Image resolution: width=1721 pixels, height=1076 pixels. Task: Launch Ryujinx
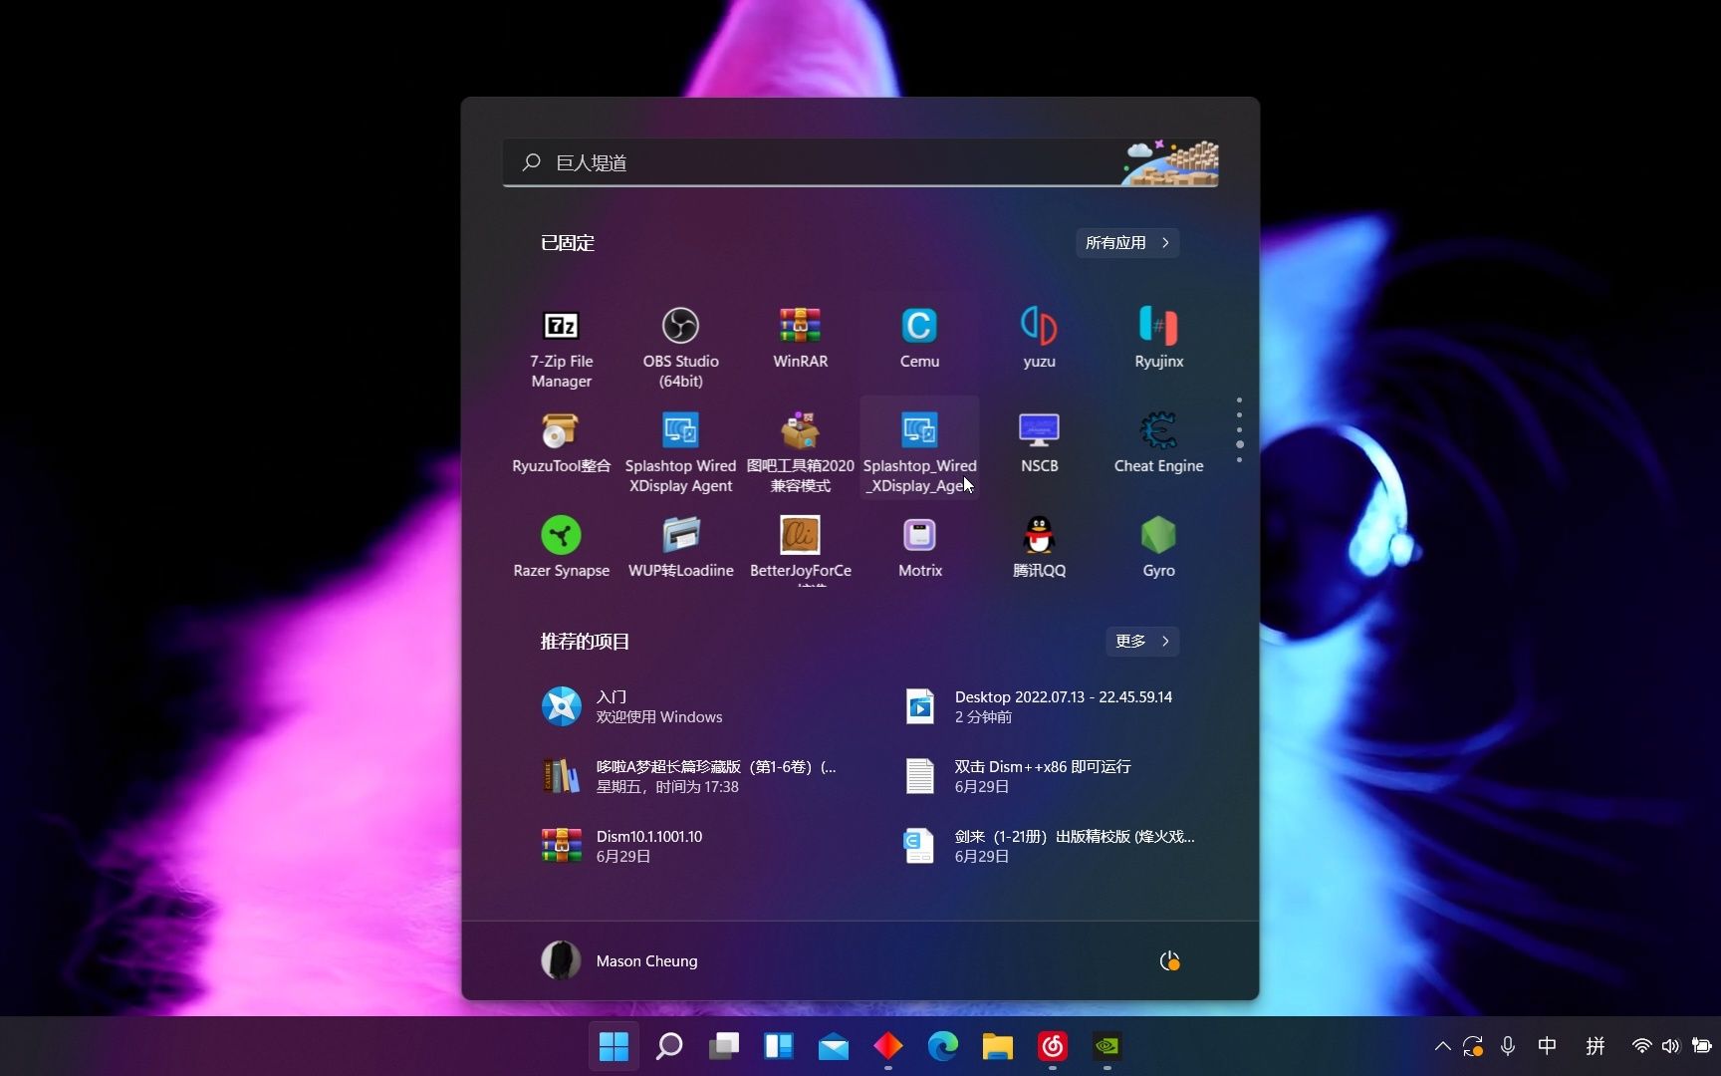point(1158,339)
